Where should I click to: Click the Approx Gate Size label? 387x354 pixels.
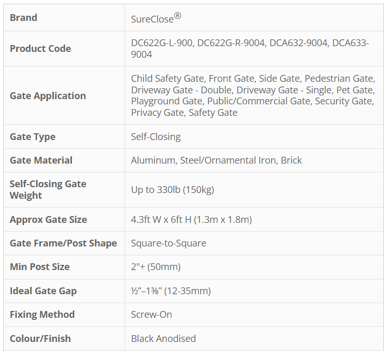tap(48, 219)
